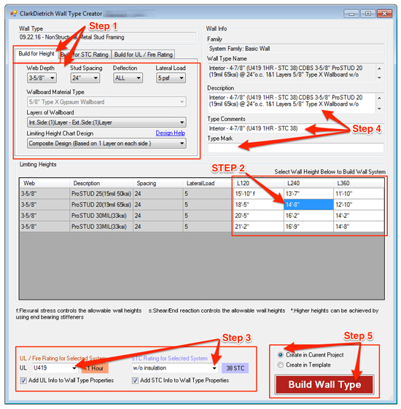Expand the w/o insulation STC dropdown
The width and height of the screenshot is (401, 409).
174,368
